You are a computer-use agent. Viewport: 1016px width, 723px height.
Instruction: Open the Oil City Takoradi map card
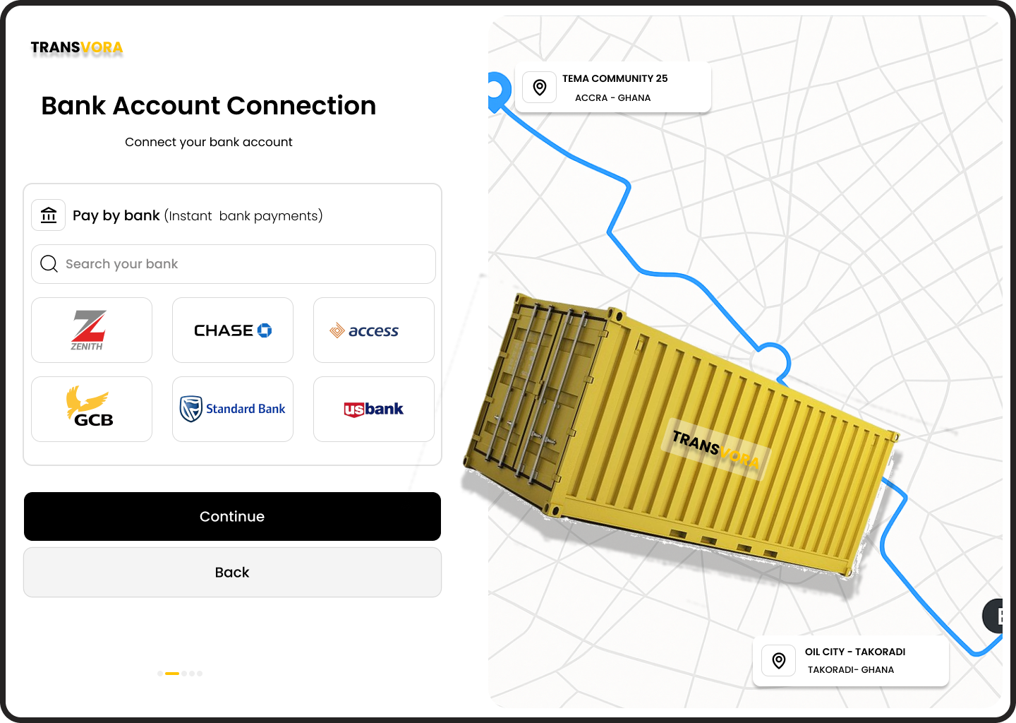coord(850,660)
